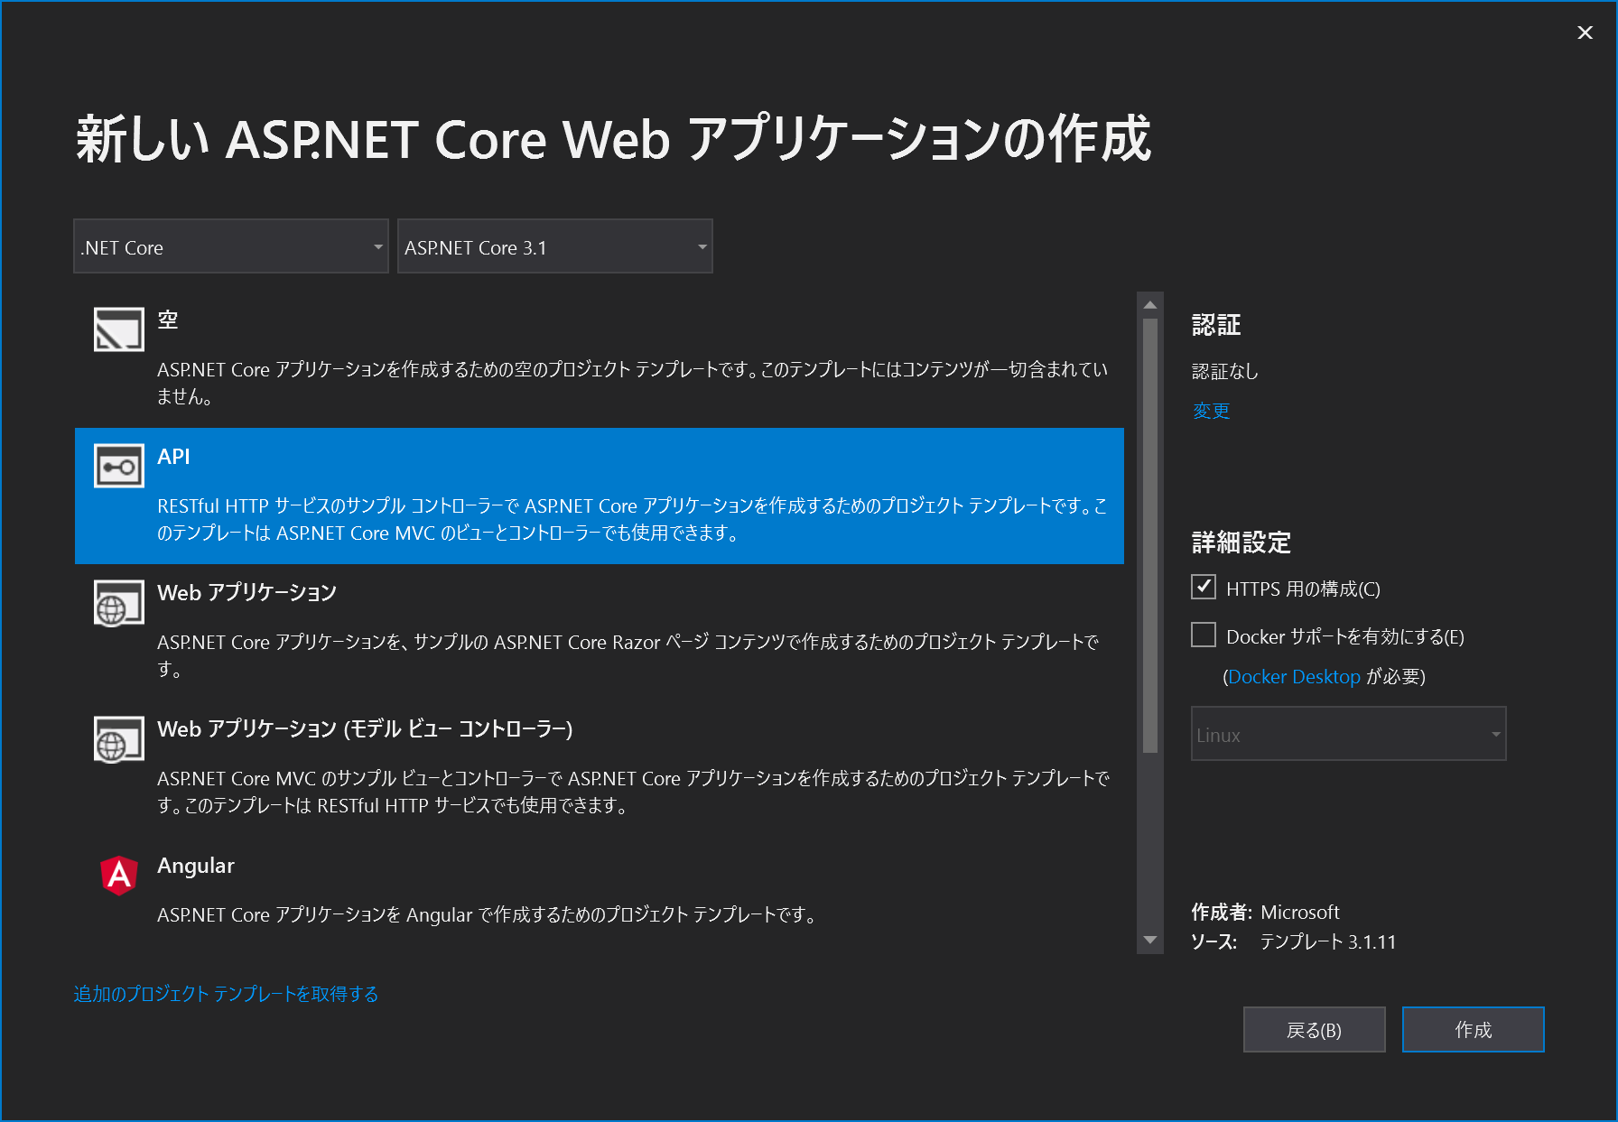Click the 作成 button
The image size is (1618, 1122).
pyautogui.click(x=1474, y=1030)
